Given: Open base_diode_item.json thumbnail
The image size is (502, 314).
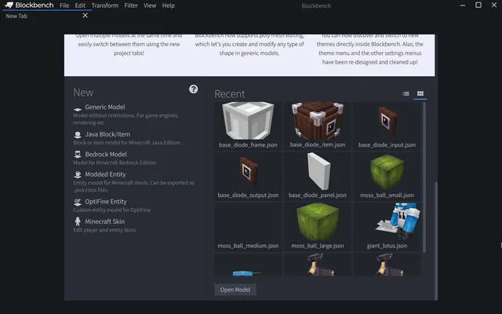Looking at the screenshot, I should pyautogui.click(x=318, y=121).
